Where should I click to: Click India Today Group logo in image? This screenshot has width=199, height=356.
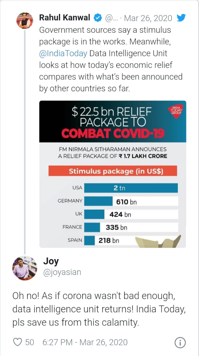coord(175,112)
